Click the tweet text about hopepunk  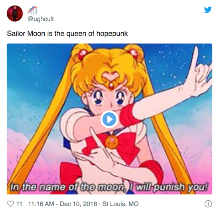click(67, 34)
